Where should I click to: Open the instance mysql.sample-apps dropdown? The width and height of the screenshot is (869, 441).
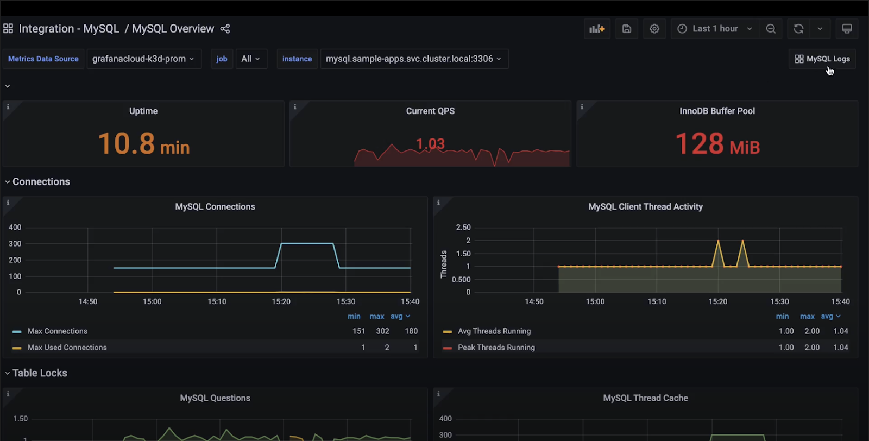[x=414, y=59]
